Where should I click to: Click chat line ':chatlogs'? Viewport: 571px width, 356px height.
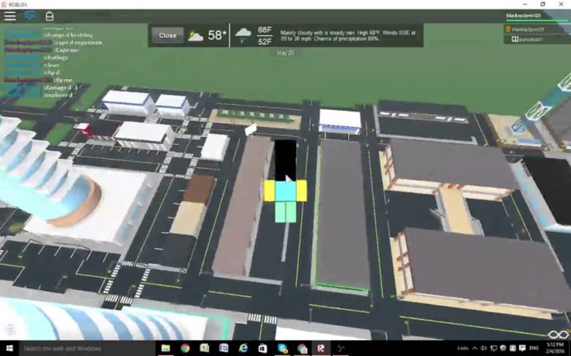coord(55,58)
